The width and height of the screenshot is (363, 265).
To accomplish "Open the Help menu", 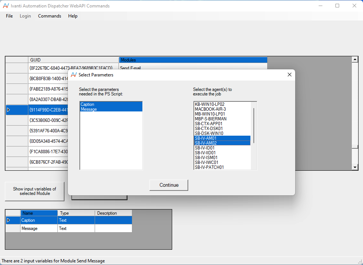I will pyautogui.click(x=73, y=16).
